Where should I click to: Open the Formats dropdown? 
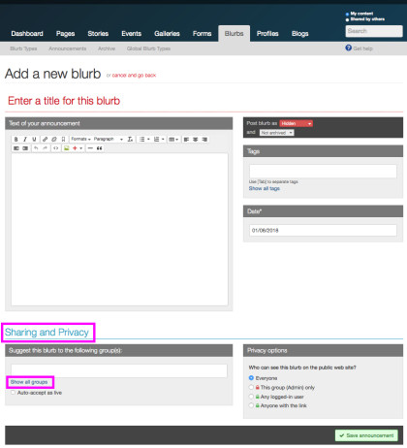point(80,140)
